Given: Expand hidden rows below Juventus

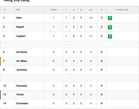Looking at the screenshot, I should [69, 78].
